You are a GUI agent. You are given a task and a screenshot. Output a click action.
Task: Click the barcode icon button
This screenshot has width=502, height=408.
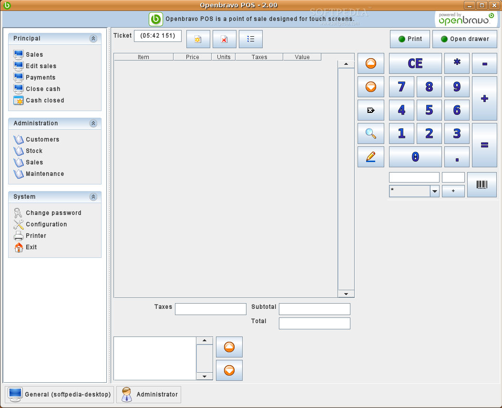(x=482, y=185)
